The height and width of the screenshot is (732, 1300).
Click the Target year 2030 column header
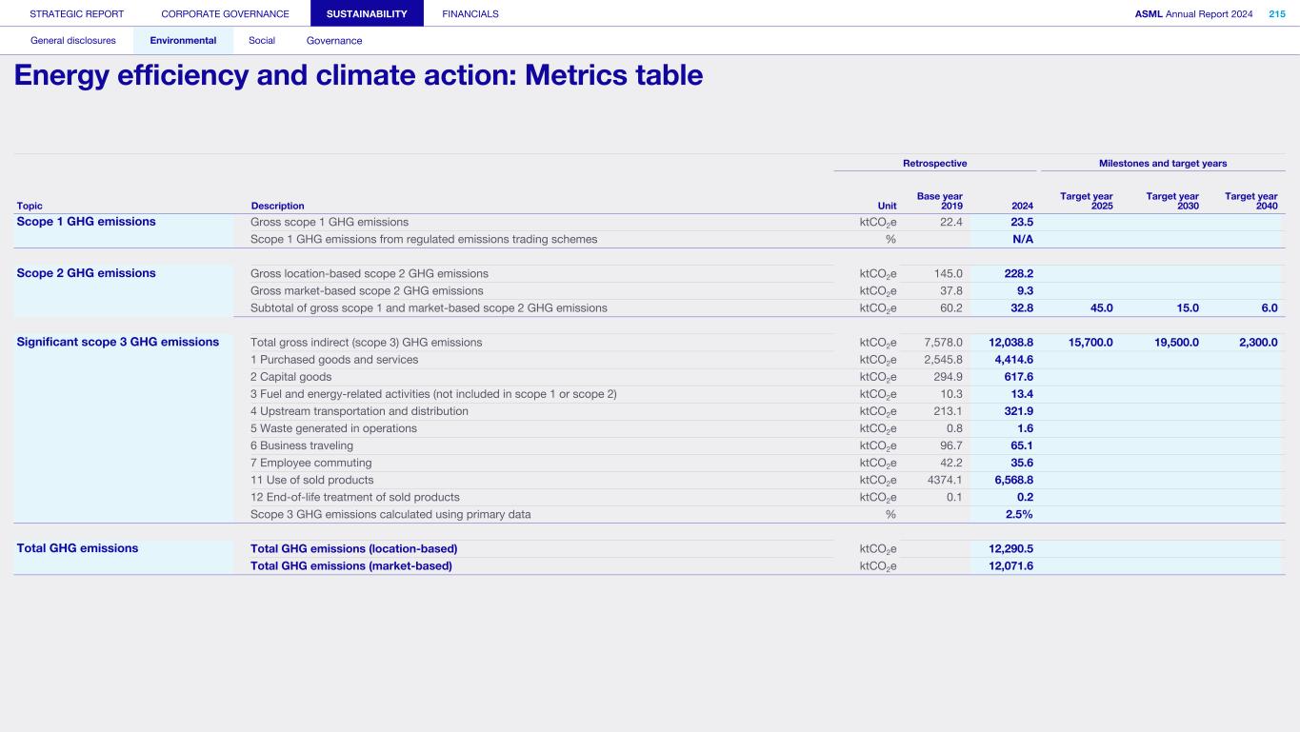pyautogui.click(x=1172, y=201)
